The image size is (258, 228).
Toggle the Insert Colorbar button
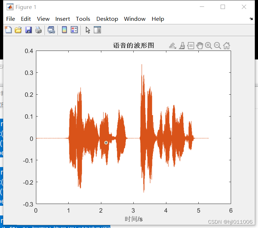tap(64, 30)
